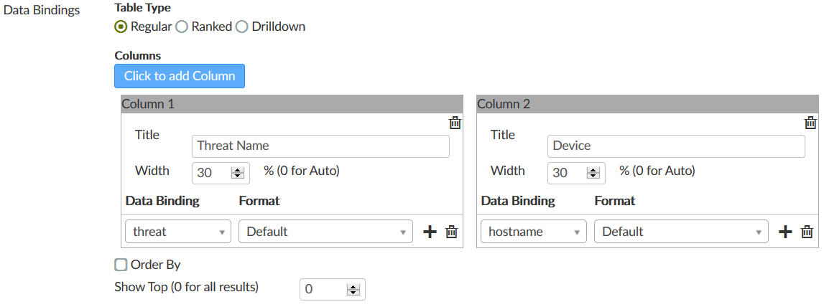Expand Column 1 Format dropdown

(325, 232)
